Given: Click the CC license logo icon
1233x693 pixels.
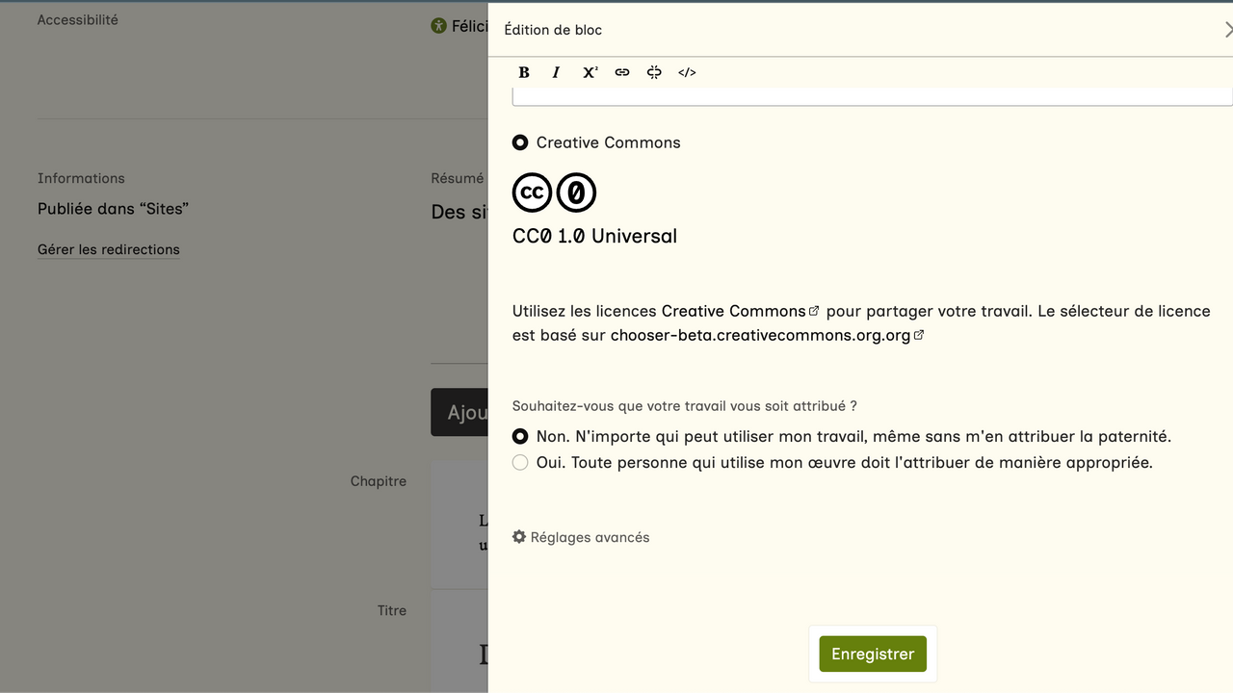Looking at the screenshot, I should pos(532,192).
